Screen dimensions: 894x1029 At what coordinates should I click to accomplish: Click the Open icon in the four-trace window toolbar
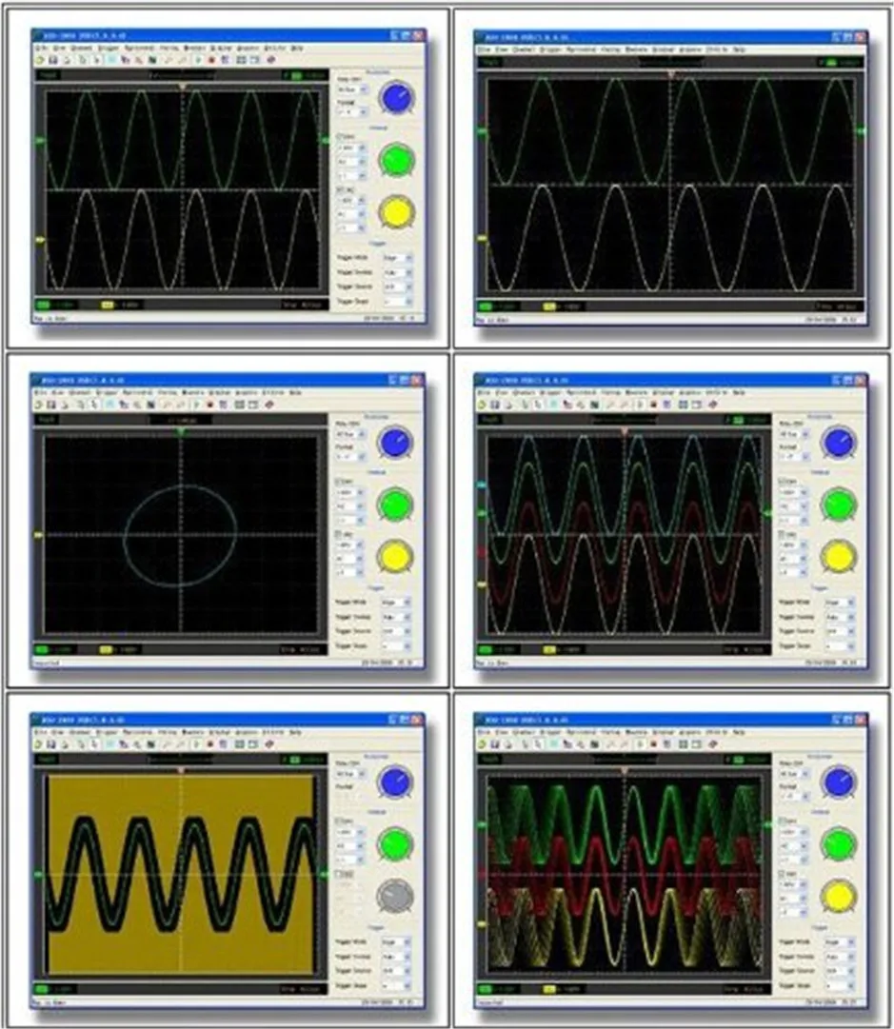pyautogui.click(x=481, y=405)
